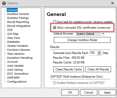
Task: Open Runtime General settings
Action: pos(18,14)
